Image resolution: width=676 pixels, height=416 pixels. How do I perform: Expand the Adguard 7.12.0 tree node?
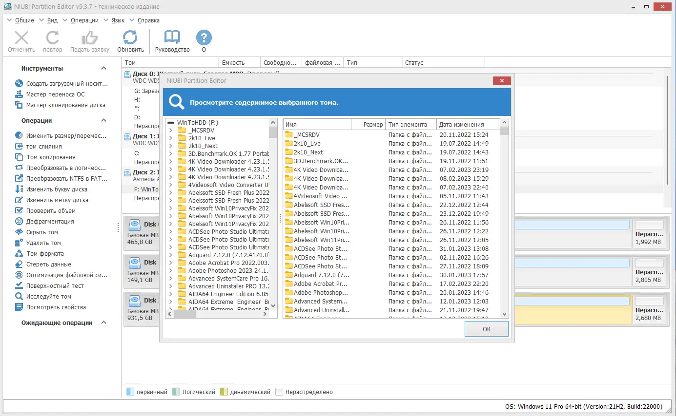(170, 255)
